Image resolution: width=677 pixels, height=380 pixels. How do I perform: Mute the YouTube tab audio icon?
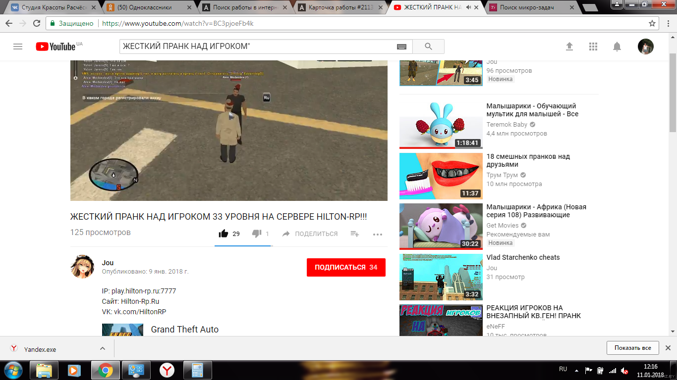point(468,8)
